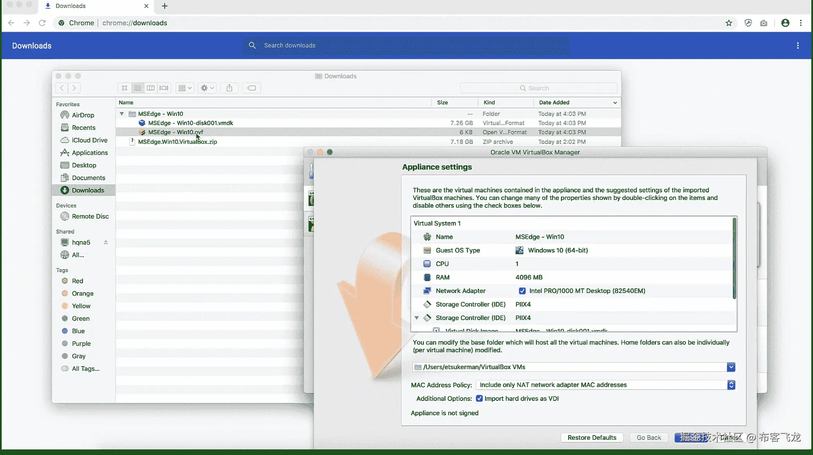Sort Finder list by Kind column
Image resolution: width=813 pixels, height=455 pixels.
(x=506, y=102)
